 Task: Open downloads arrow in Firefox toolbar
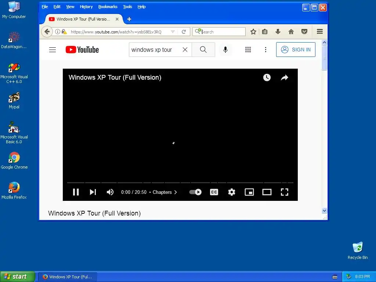pos(278,32)
